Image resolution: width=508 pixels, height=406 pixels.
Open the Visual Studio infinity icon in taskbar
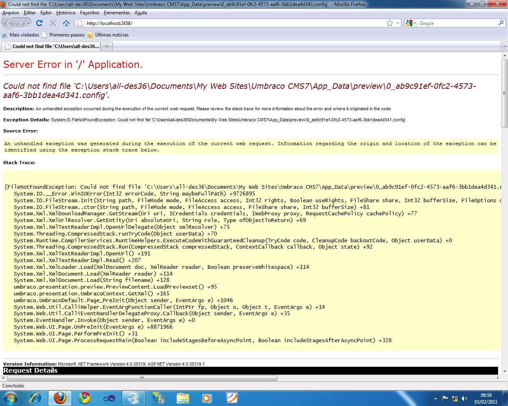[x=109, y=398]
